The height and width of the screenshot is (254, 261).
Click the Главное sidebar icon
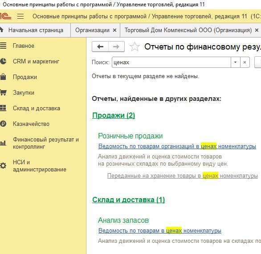click(x=3, y=46)
